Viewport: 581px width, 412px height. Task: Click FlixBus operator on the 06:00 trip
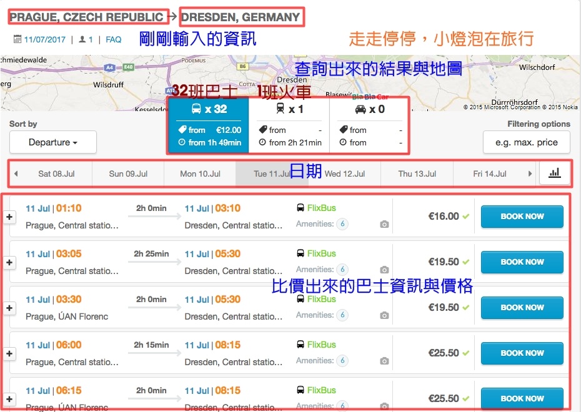(x=321, y=345)
